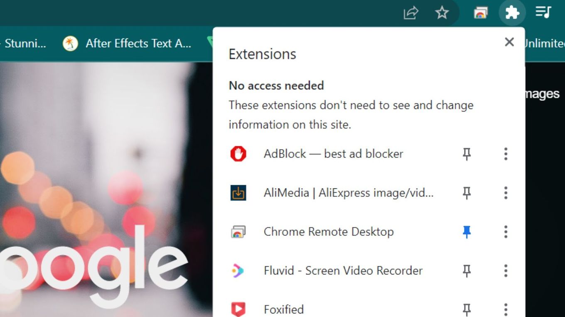Pin AliMedia extension to the toolbar
Screen dimensions: 565x317
[467, 193]
